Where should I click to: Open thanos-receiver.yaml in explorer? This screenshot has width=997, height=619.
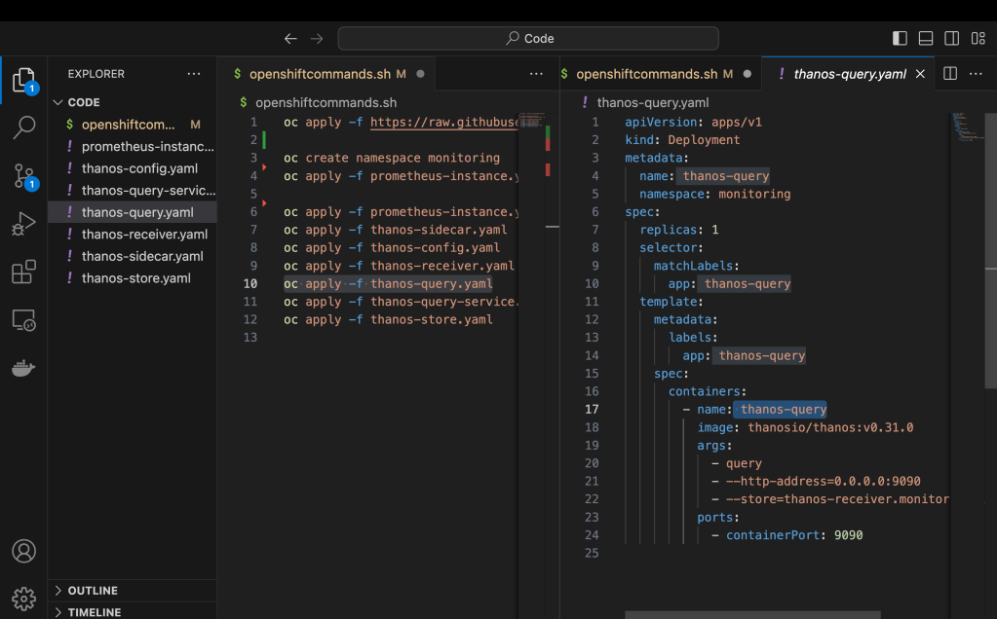coord(133,235)
